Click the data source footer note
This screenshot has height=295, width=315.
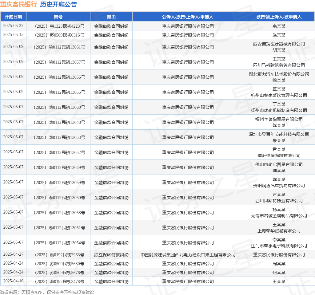[47, 292]
